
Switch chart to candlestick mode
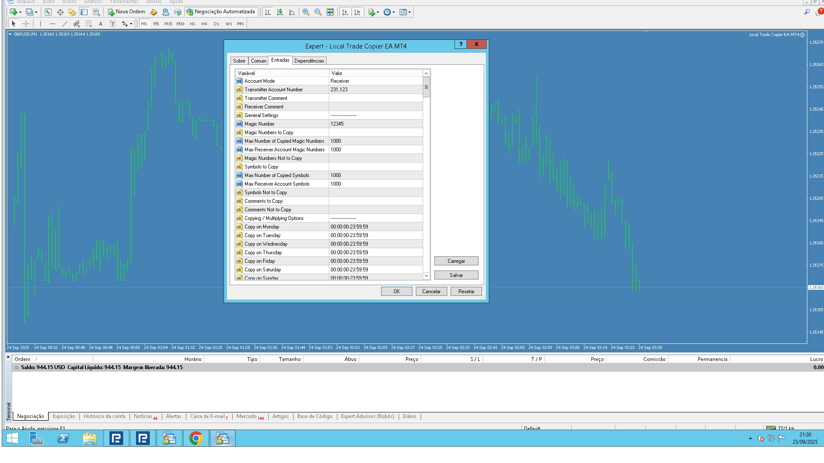tap(280, 12)
